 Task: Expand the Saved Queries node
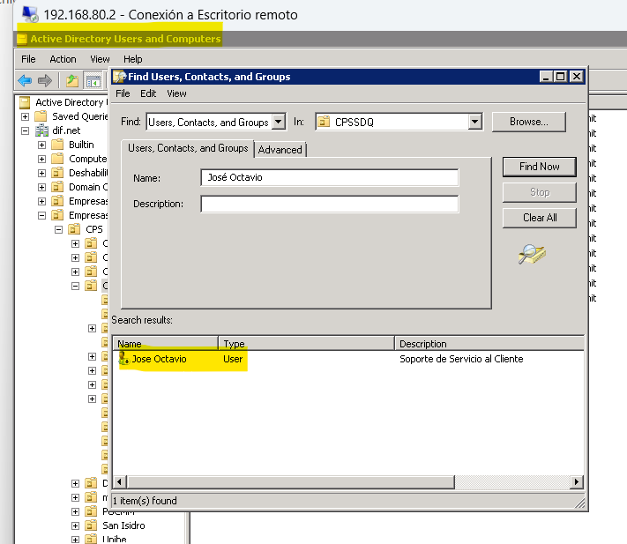[26, 116]
